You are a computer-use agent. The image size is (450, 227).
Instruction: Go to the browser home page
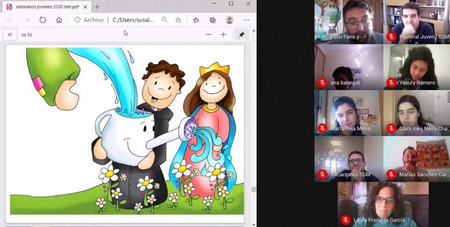pos(59,20)
